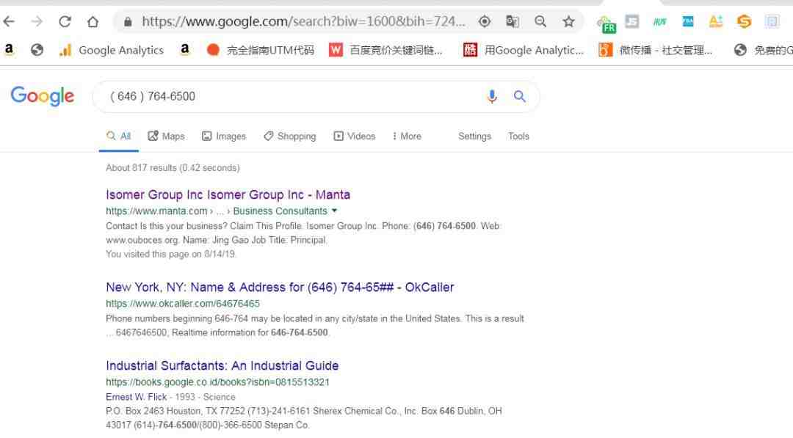This screenshot has height=438, width=793.
Task: Reload the page with the refresh icon
Action: [x=65, y=21]
